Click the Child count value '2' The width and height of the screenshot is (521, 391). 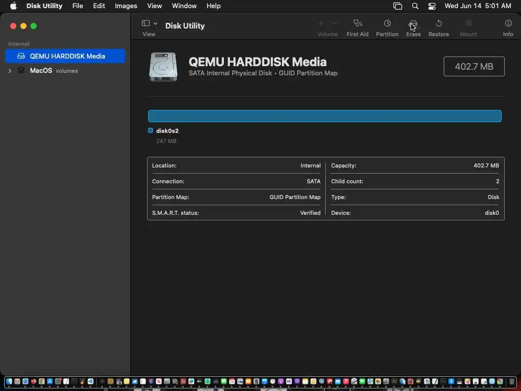[498, 181]
